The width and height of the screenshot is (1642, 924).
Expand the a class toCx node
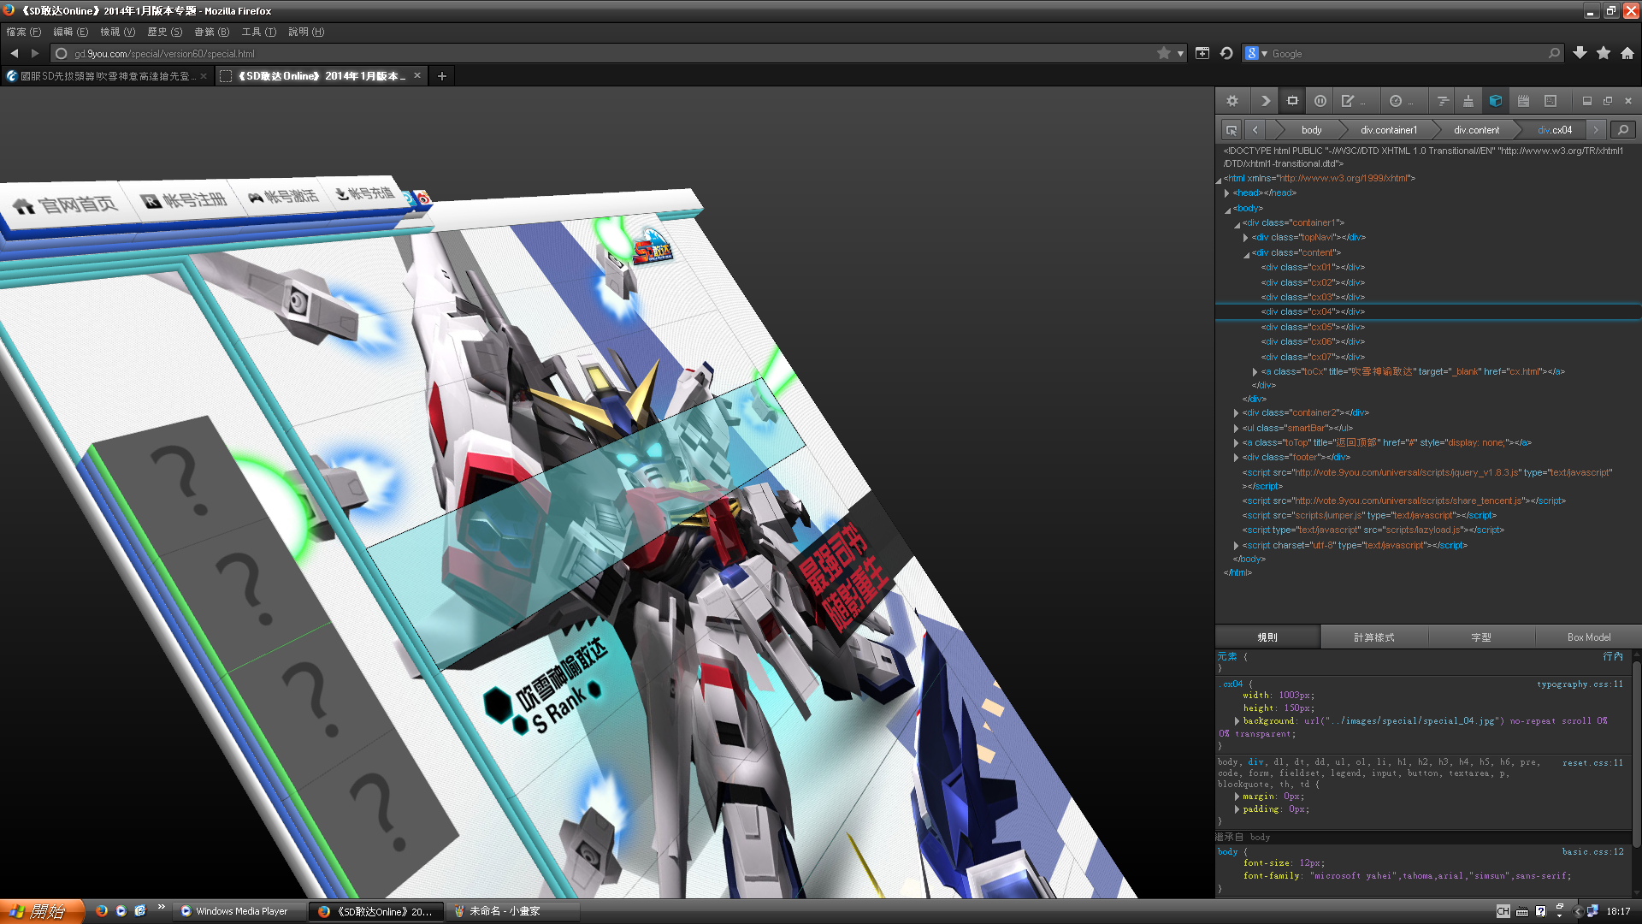point(1255,372)
